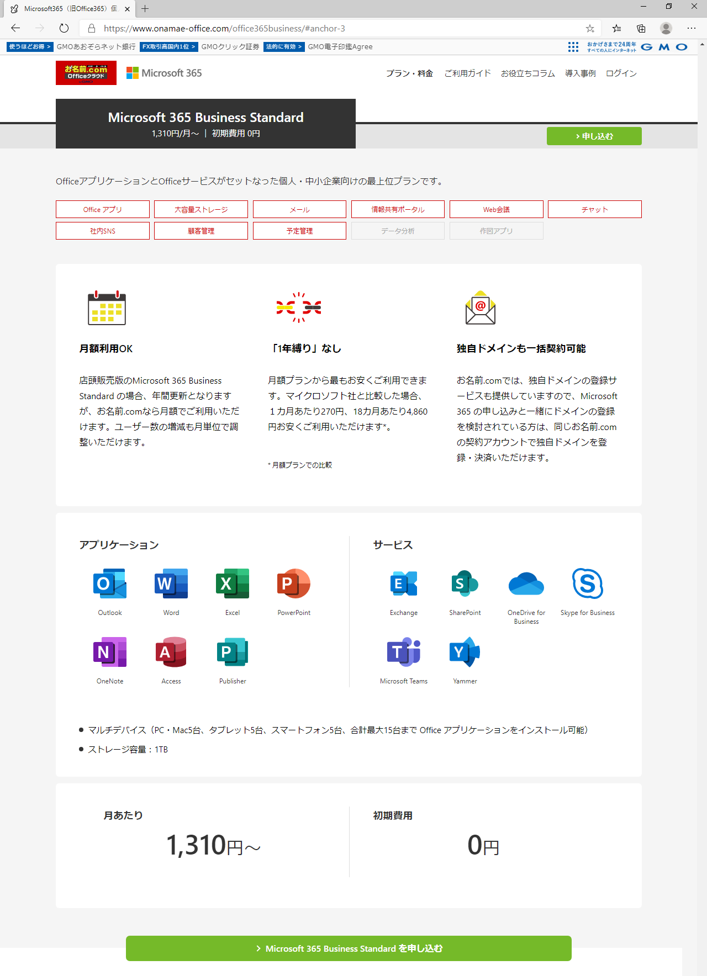707x976 pixels.
Task: Click the Web会議 feature tag
Action: (497, 209)
